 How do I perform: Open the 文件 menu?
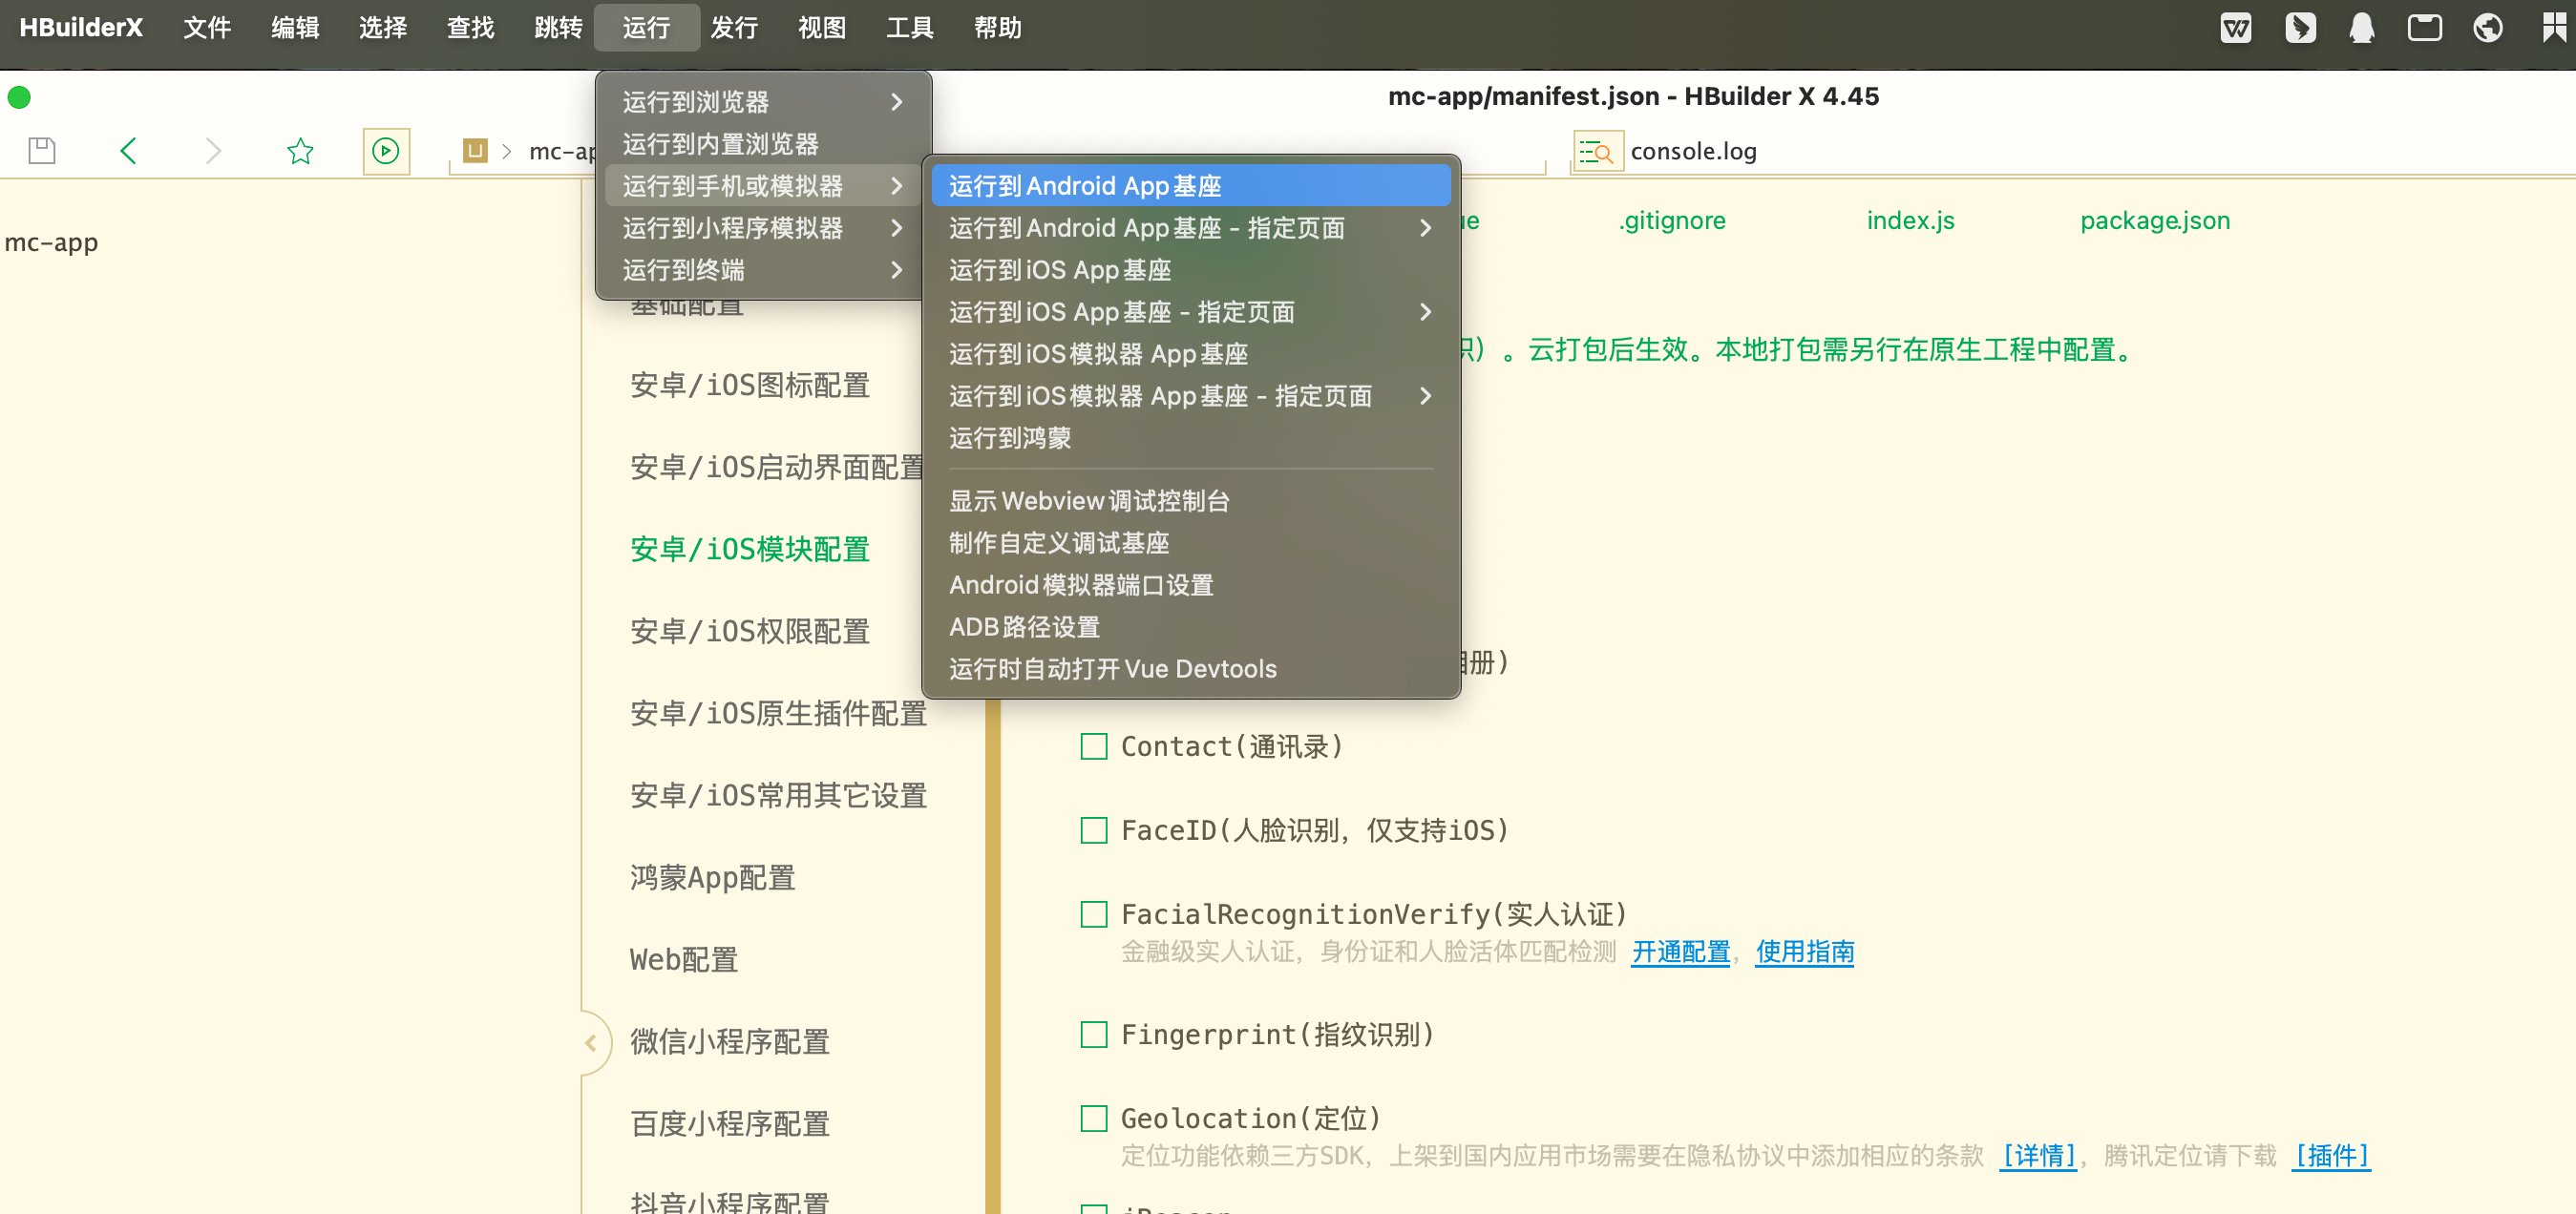coord(207,28)
